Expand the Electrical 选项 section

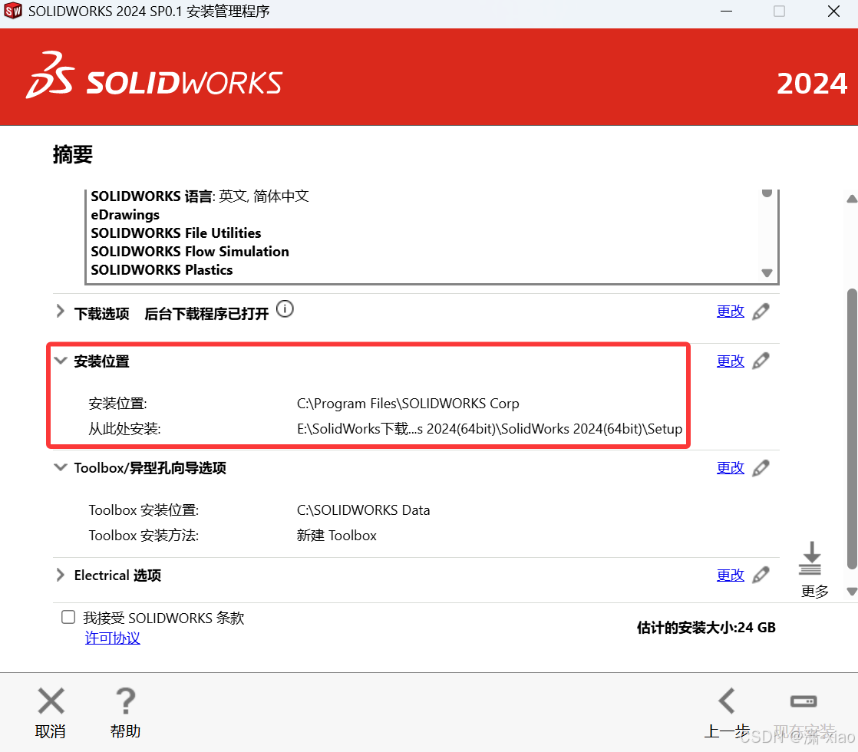click(60, 575)
